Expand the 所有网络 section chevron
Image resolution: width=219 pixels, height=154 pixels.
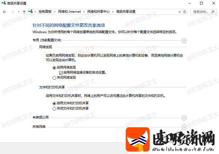(x=184, y=127)
